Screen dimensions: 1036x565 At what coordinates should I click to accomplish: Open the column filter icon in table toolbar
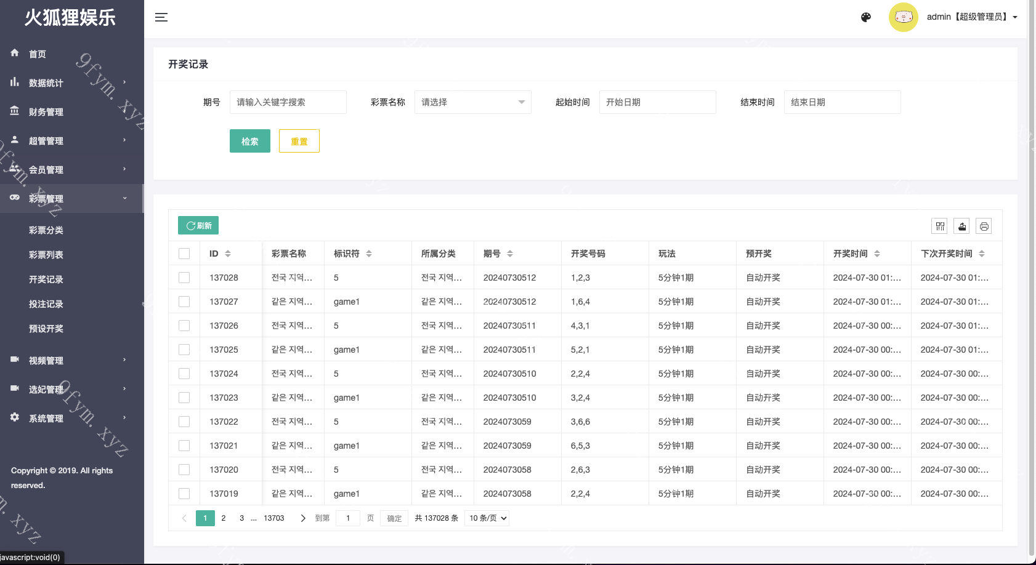coord(940,226)
